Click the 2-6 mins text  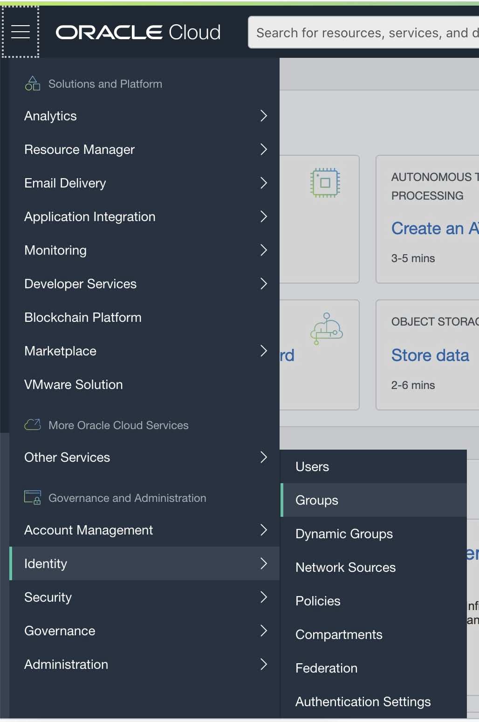pyautogui.click(x=413, y=385)
